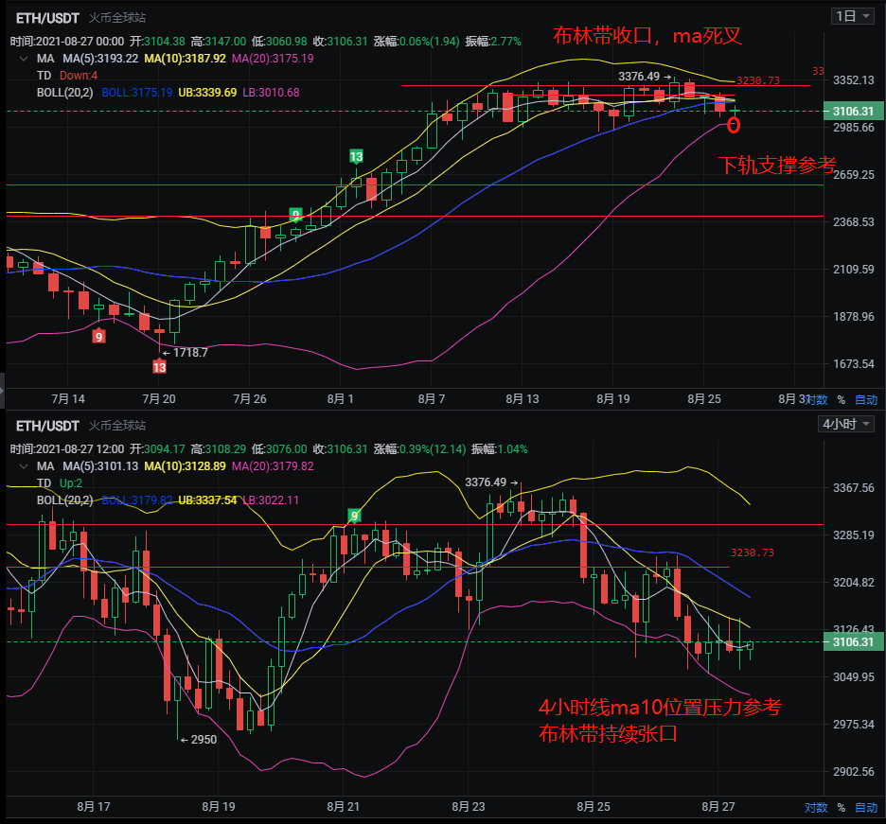Viewport: 886px width, 824px height.
Task: Click the green TD 13 marker in top chart
Action: point(356,156)
